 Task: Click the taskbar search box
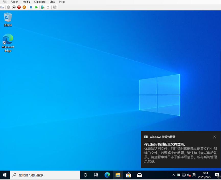click(x=45, y=175)
